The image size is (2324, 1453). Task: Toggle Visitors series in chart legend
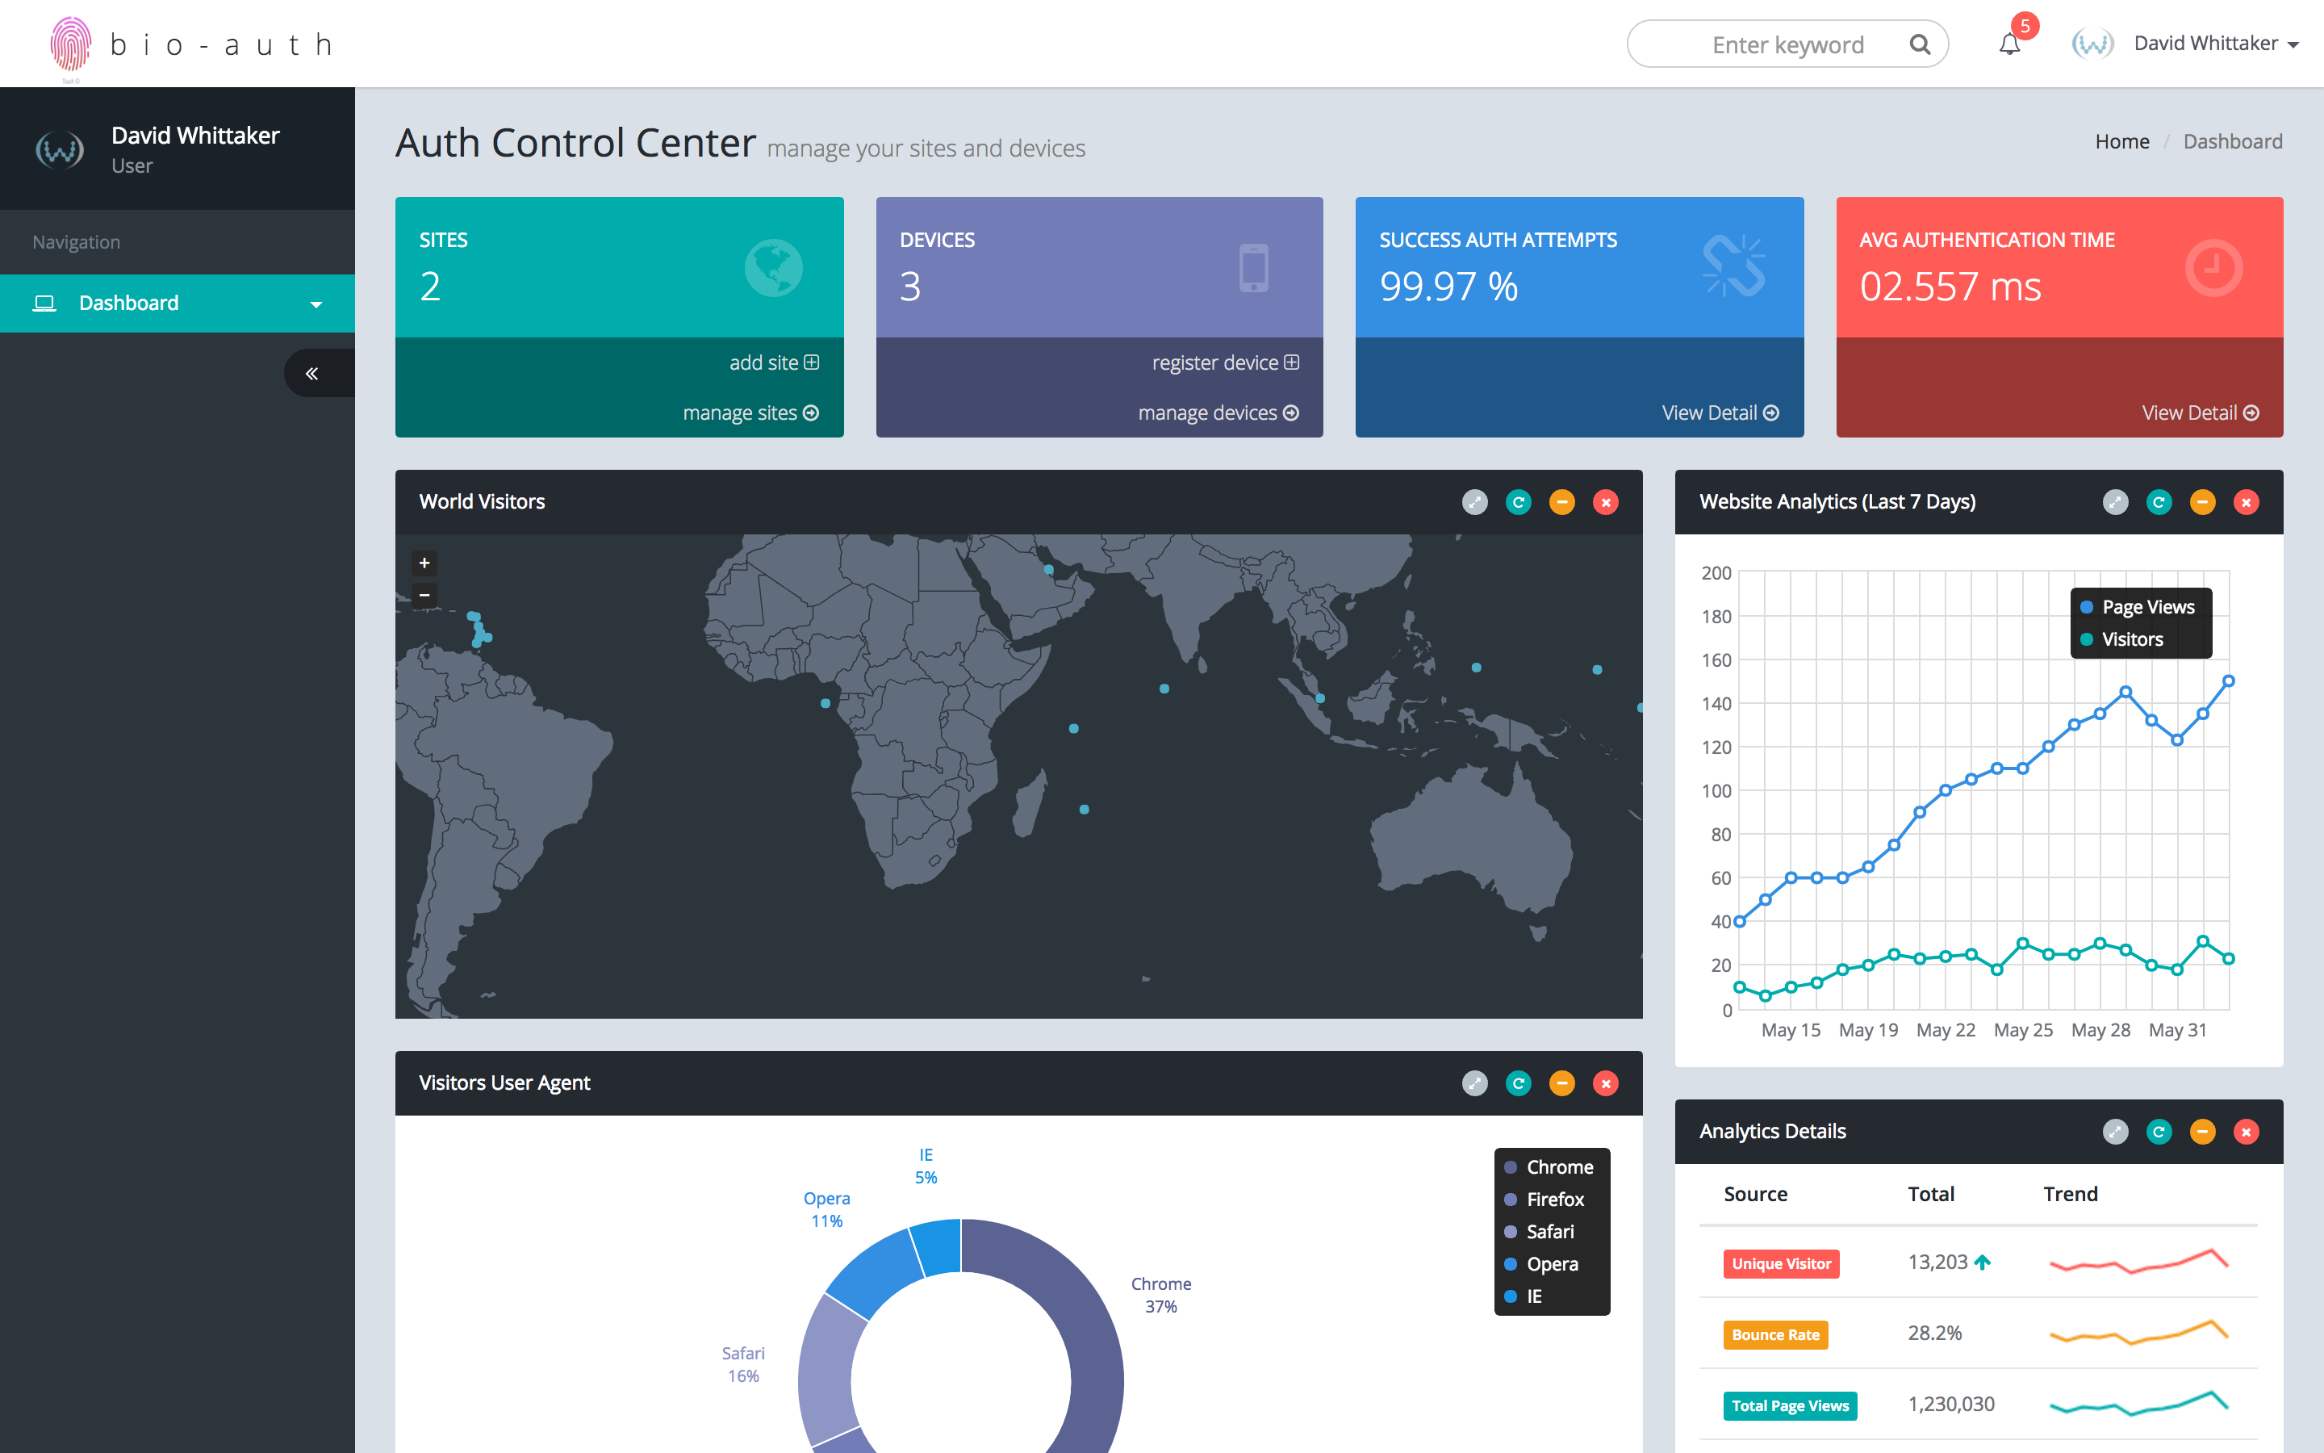coord(2121,640)
